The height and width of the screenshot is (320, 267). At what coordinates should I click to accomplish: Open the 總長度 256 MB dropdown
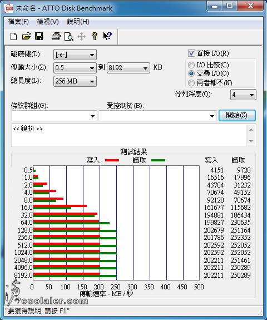pos(75,81)
